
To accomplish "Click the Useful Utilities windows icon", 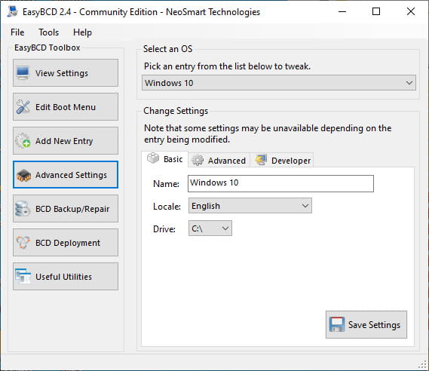I will [23, 276].
